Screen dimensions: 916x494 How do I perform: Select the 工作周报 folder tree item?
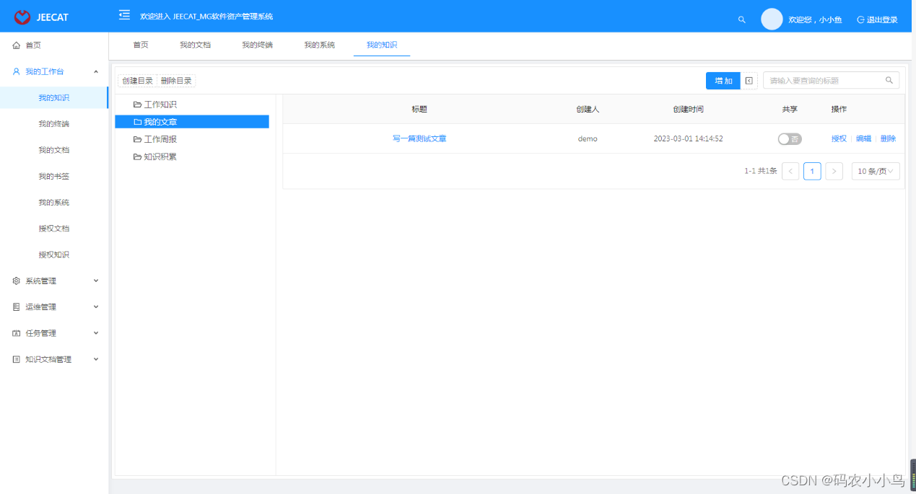click(x=160, y=139)
